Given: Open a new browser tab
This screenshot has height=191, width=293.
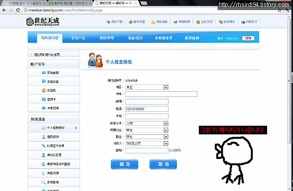Looking at the screenshot, I should (144, 3).
